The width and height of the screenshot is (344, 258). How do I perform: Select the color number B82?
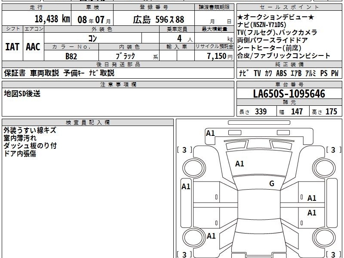click(x=71, y=56)
